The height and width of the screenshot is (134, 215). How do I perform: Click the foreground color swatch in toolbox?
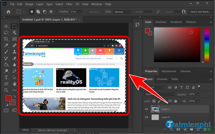pyautogui.click(x=9, y=98)
